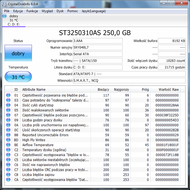Screen dimensions: 190x190
Task: Click the Interfejs field Serial ATA
Action: (98, 54)
